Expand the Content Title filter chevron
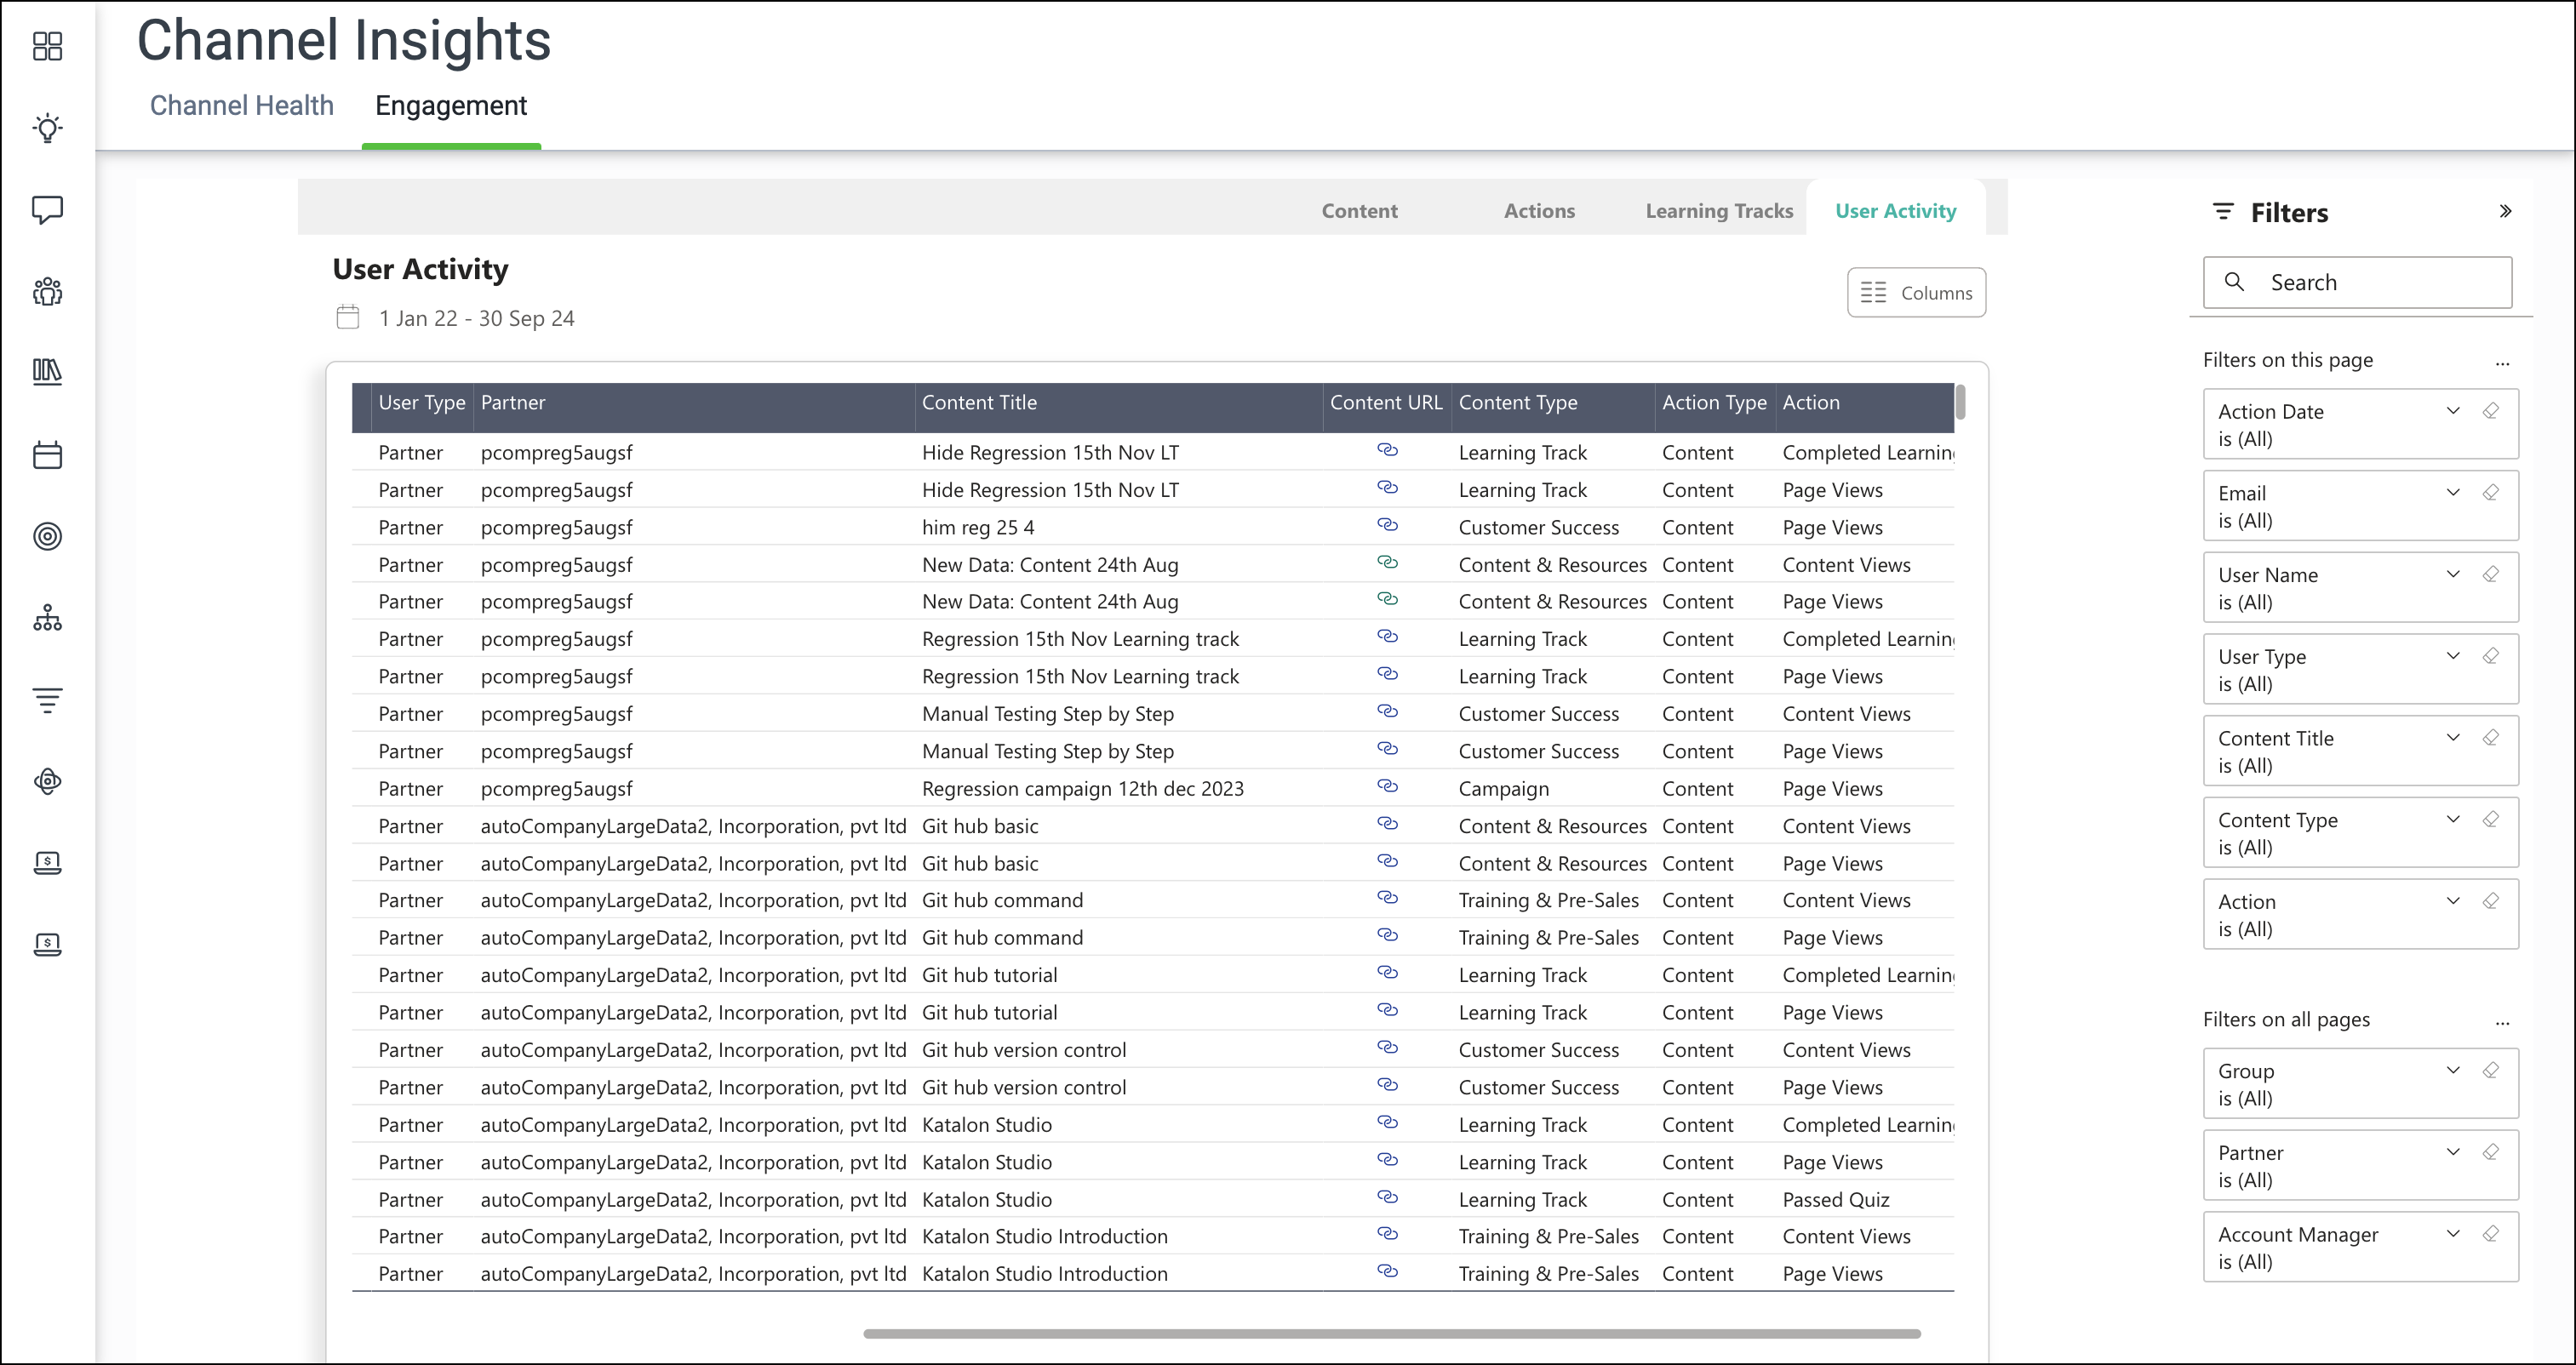Image resolution: width=2576 pixels, height=1365 pixels. coord(2453,738)
